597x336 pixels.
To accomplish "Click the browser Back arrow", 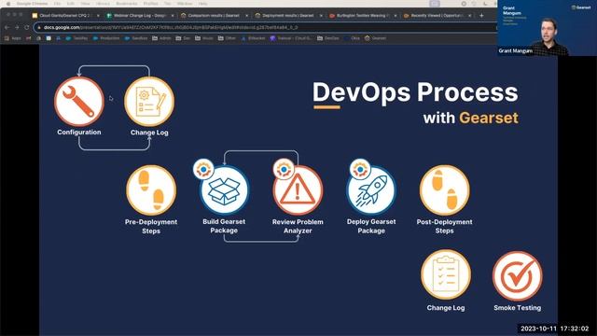I will [7, 27].
